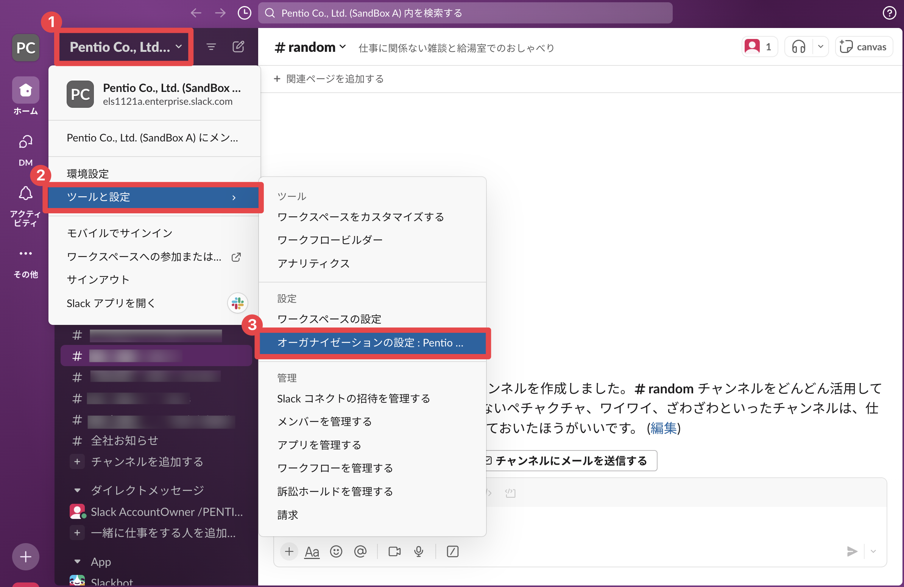Select サインアウト menu item
904x587 pixels.
coord(153,280)
